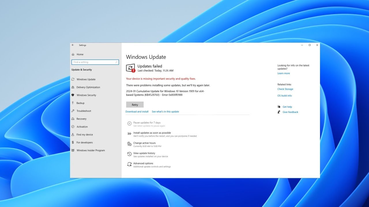Click the Get help link
The width and height of the screenshot is (369, 207).
point(287,107)
